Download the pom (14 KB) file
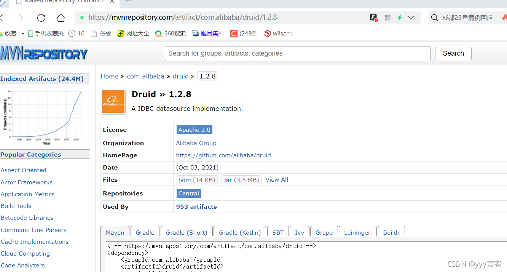The height and width of the screenshot is (272, 507). click(x=197, y=180)
